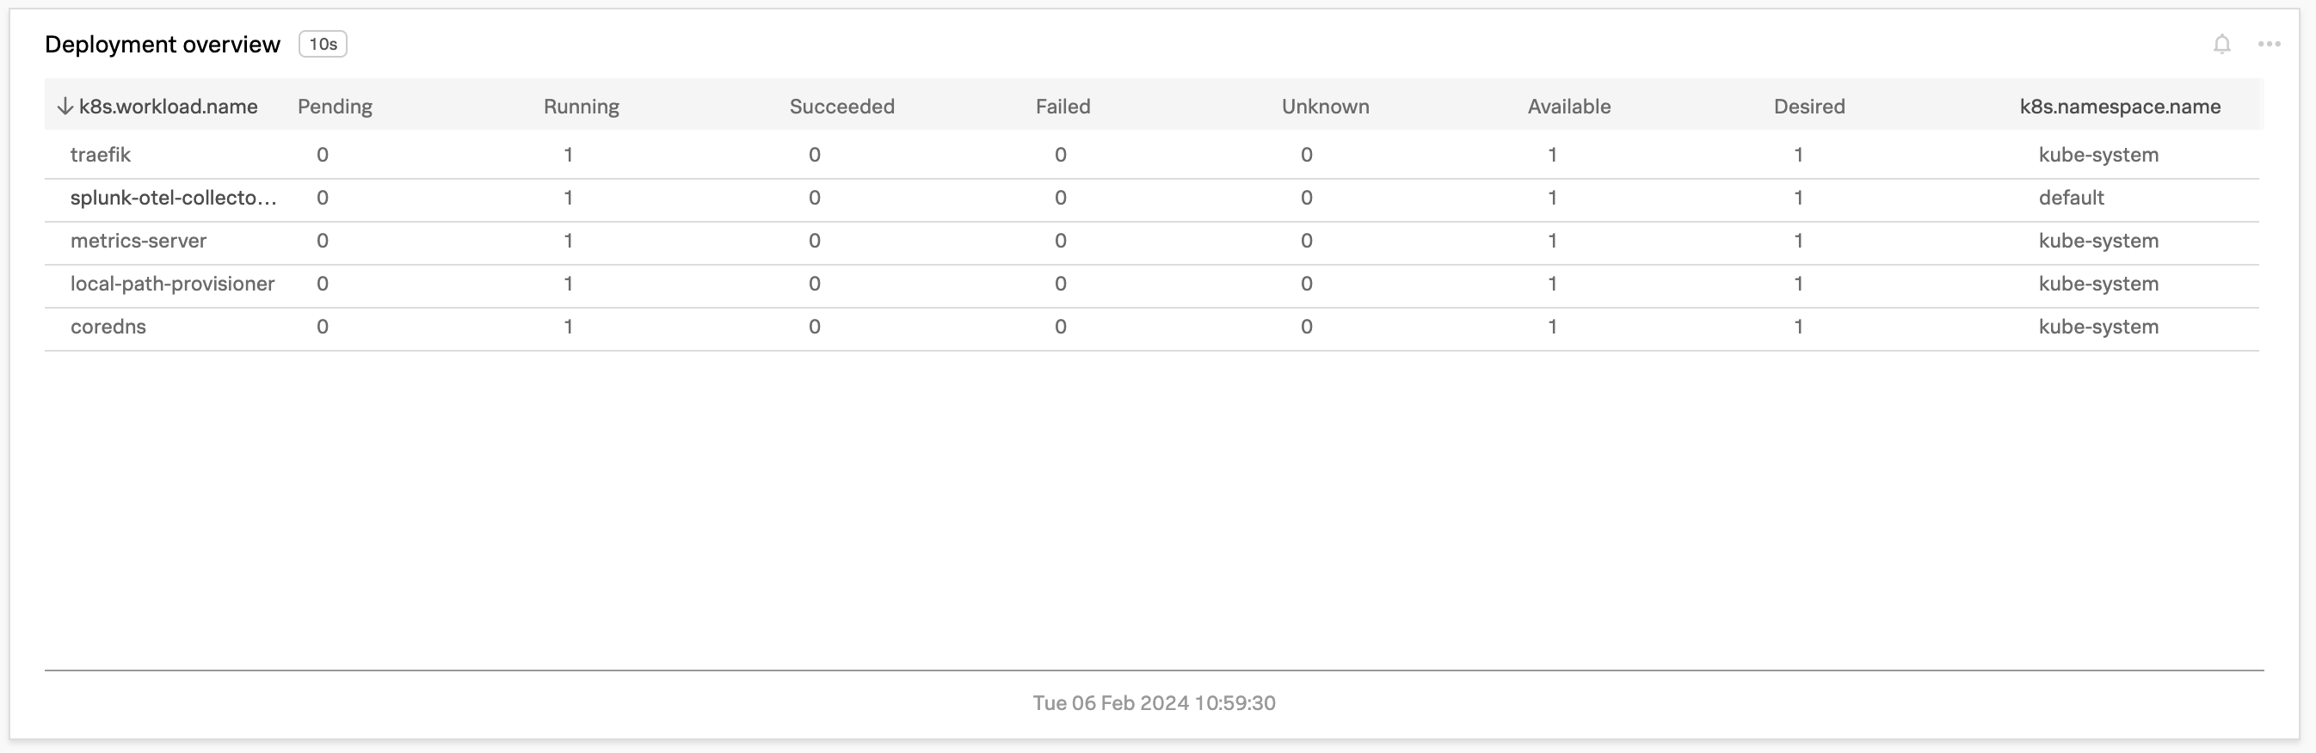
Task: Sort the table by the Desired column
Action: pyautogui.click(x=1808, y=105)
